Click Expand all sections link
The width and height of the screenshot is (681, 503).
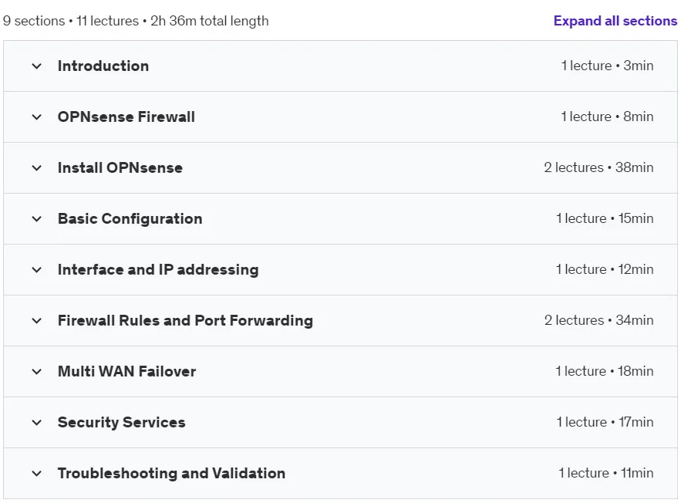pyautogui.click(x=615, y=21)
